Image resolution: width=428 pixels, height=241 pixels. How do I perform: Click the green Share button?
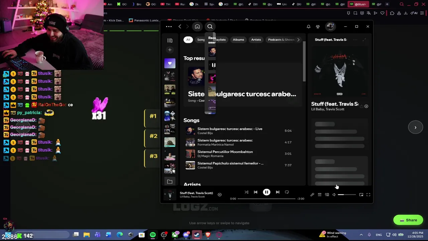click(408, 220)
